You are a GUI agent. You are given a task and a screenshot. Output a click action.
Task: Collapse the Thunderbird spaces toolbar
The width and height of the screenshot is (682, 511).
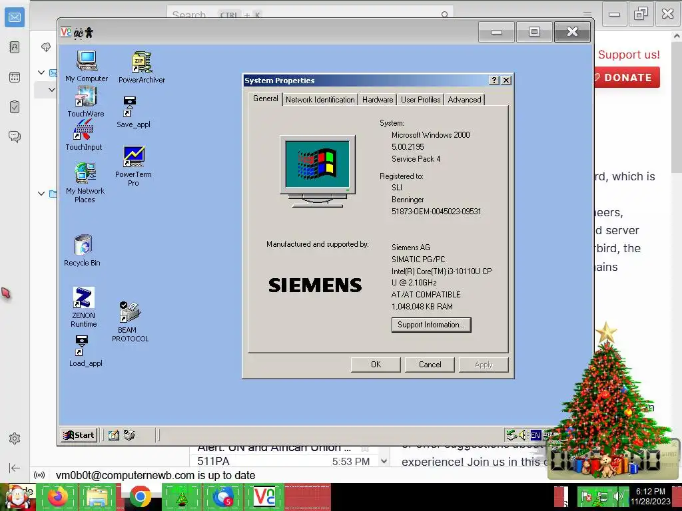click(15, 468)
